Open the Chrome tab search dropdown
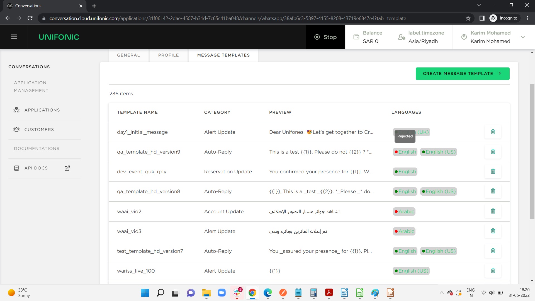Image resolution: width=535 pixels, height=301 pixels. [x=479, y=5]
